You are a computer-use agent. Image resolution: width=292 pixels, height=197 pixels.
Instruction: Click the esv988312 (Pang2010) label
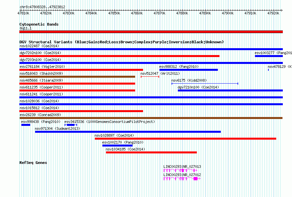[x=179, y=67]
